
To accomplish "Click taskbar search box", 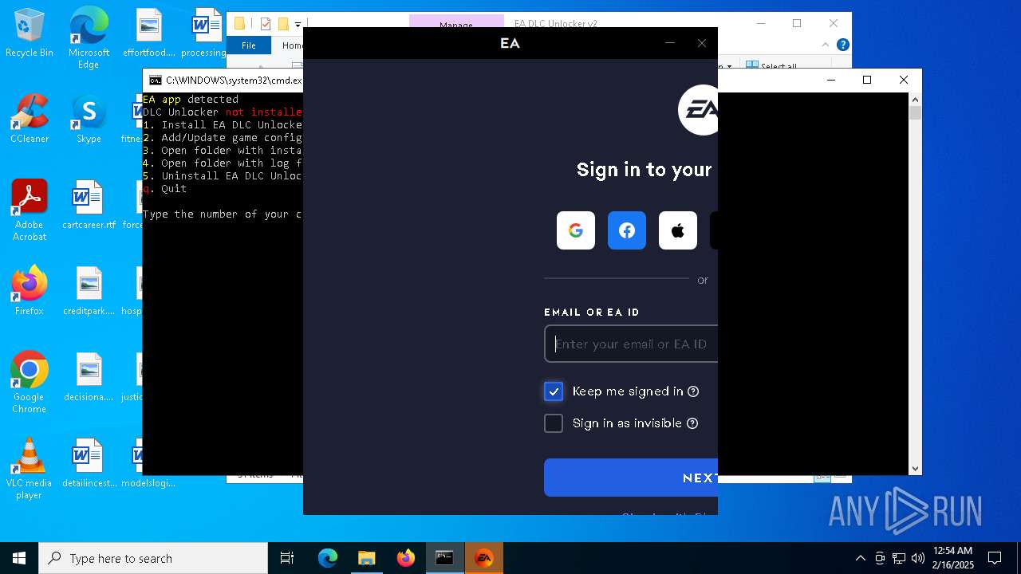I will pyautogui.click(x=153, y=558).
